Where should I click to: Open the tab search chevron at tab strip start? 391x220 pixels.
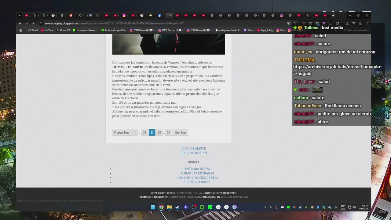20,15
